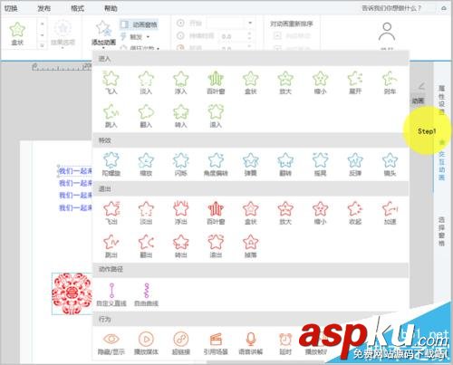Choose the red 放大 enlarge exit effect
453x365 pixels.
coord(285,213)
